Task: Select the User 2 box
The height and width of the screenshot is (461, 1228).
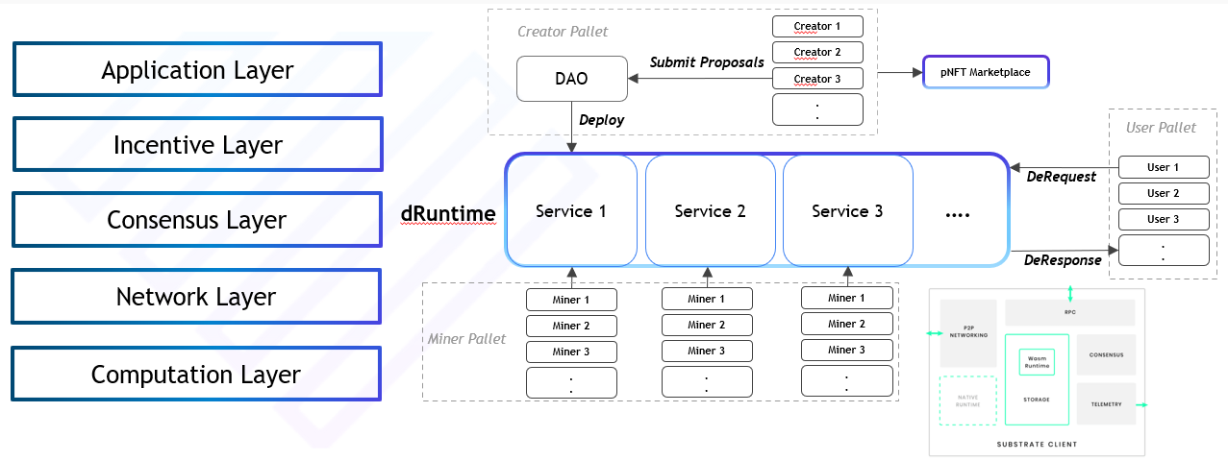Action: point(1164,193)
